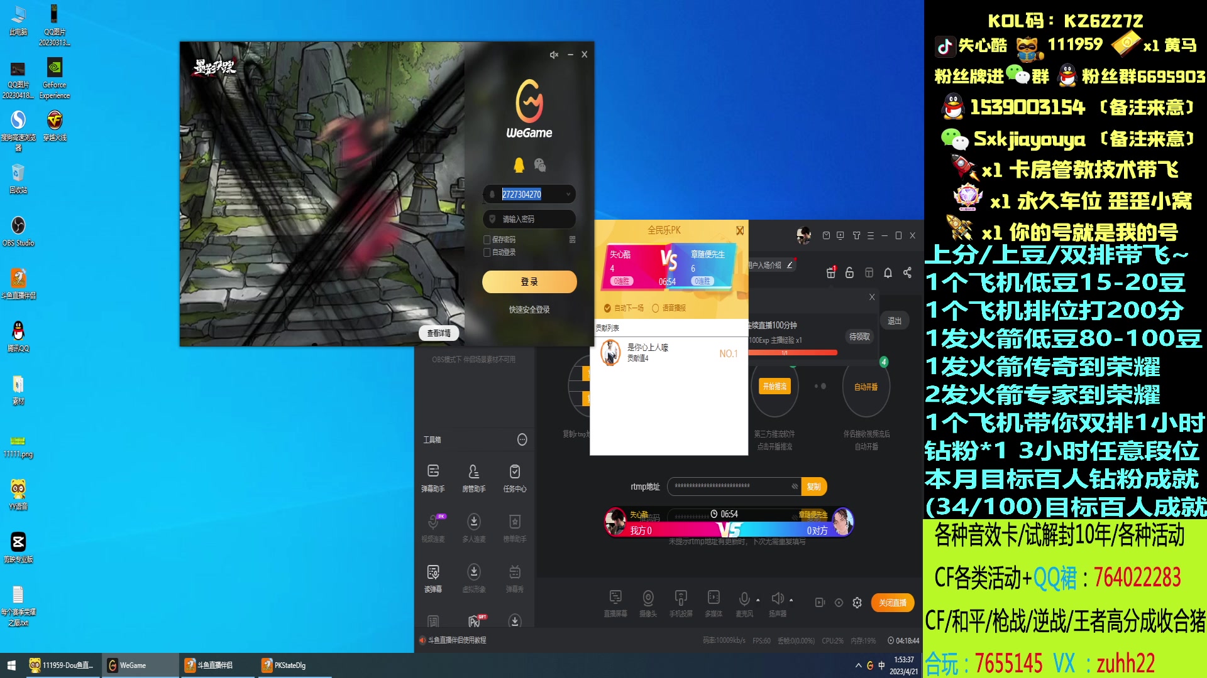Select QQ login tab penguin icon
This screenshot has width=1207, height=678.
(519, 165)
